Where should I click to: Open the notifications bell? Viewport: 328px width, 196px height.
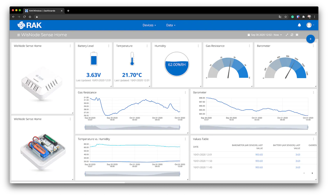click(x=299, y=25)
